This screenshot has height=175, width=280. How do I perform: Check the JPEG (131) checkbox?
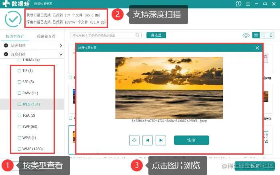20,104
